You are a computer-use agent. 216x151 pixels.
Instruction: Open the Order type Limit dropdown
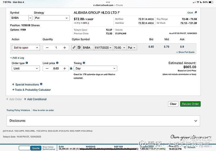[x=26, y=68]
